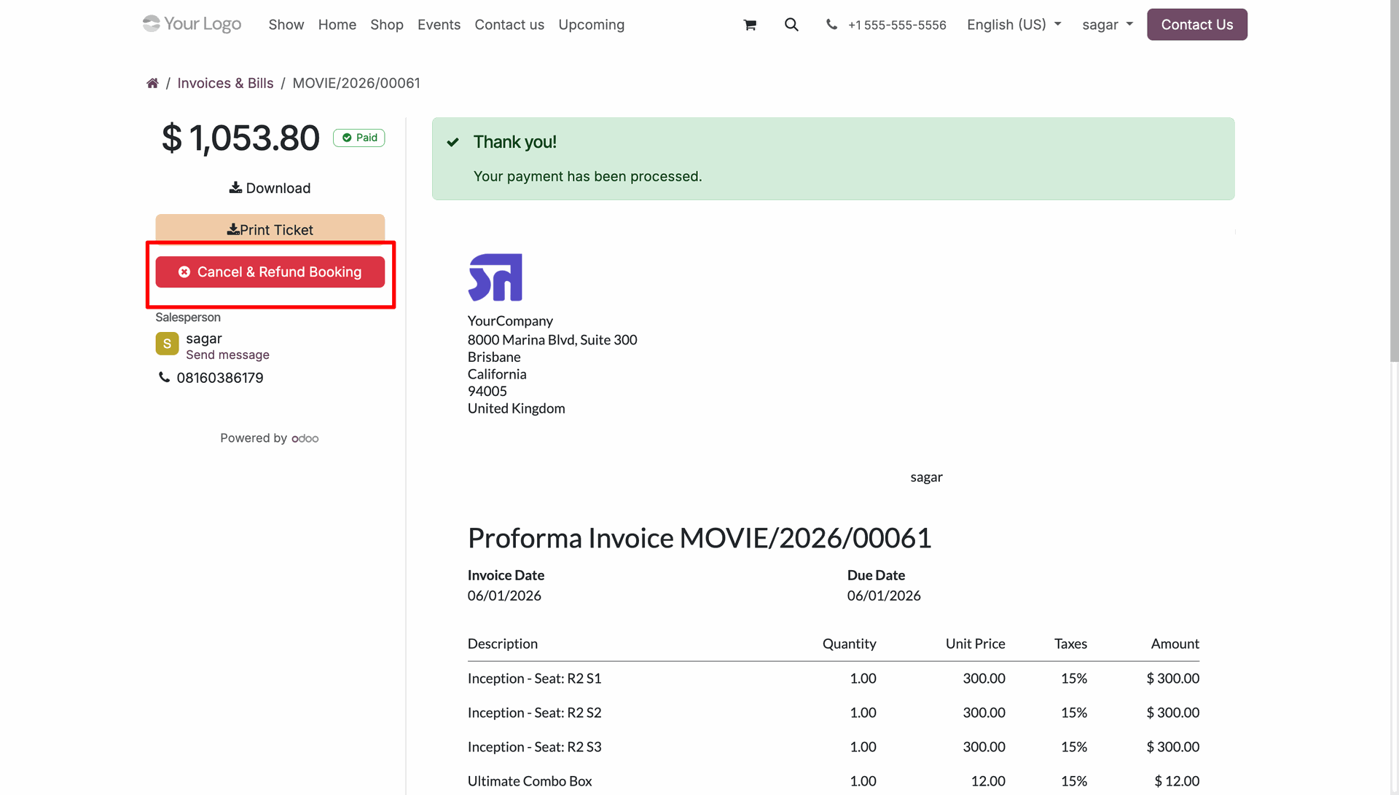Click the YourCompany logo on invoice

click(x=495, y=277)
